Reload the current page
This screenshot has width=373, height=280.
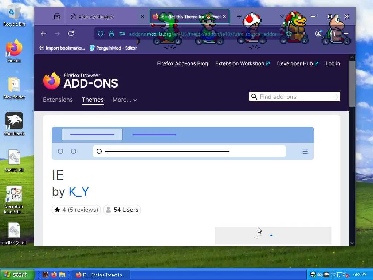pyautogui.click(x=71, y=34)
